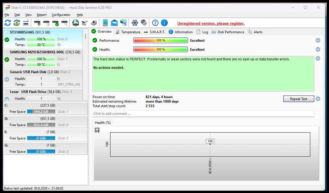Screen dimensions: 329x193
Task: Open the Configuration menu
Action: tap(61, 15)
